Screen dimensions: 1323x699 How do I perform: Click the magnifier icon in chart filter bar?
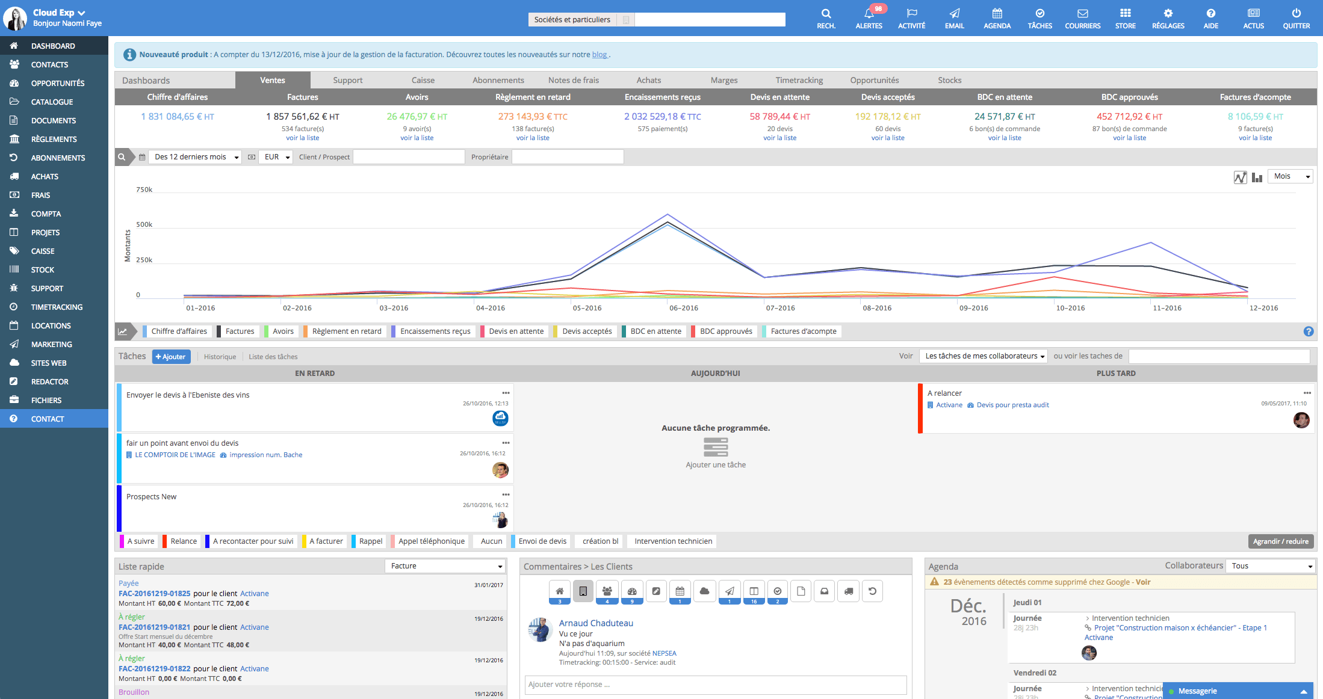click(122, 157)
